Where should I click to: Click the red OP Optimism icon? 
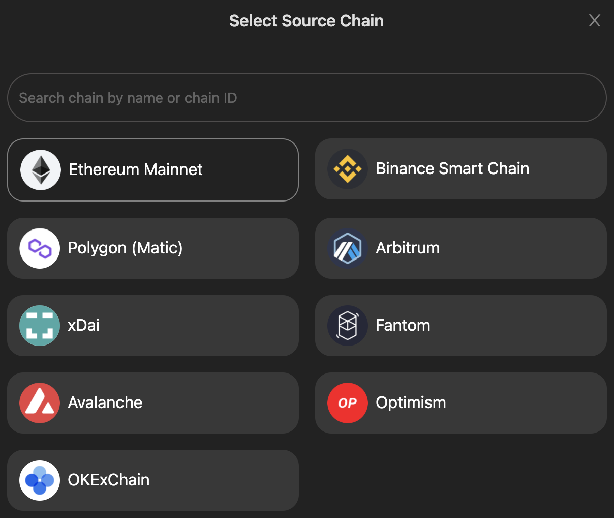point(348,403)
